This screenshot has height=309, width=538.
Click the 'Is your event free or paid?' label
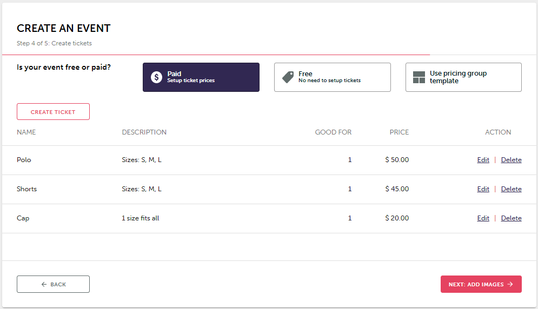click(64, 67)
